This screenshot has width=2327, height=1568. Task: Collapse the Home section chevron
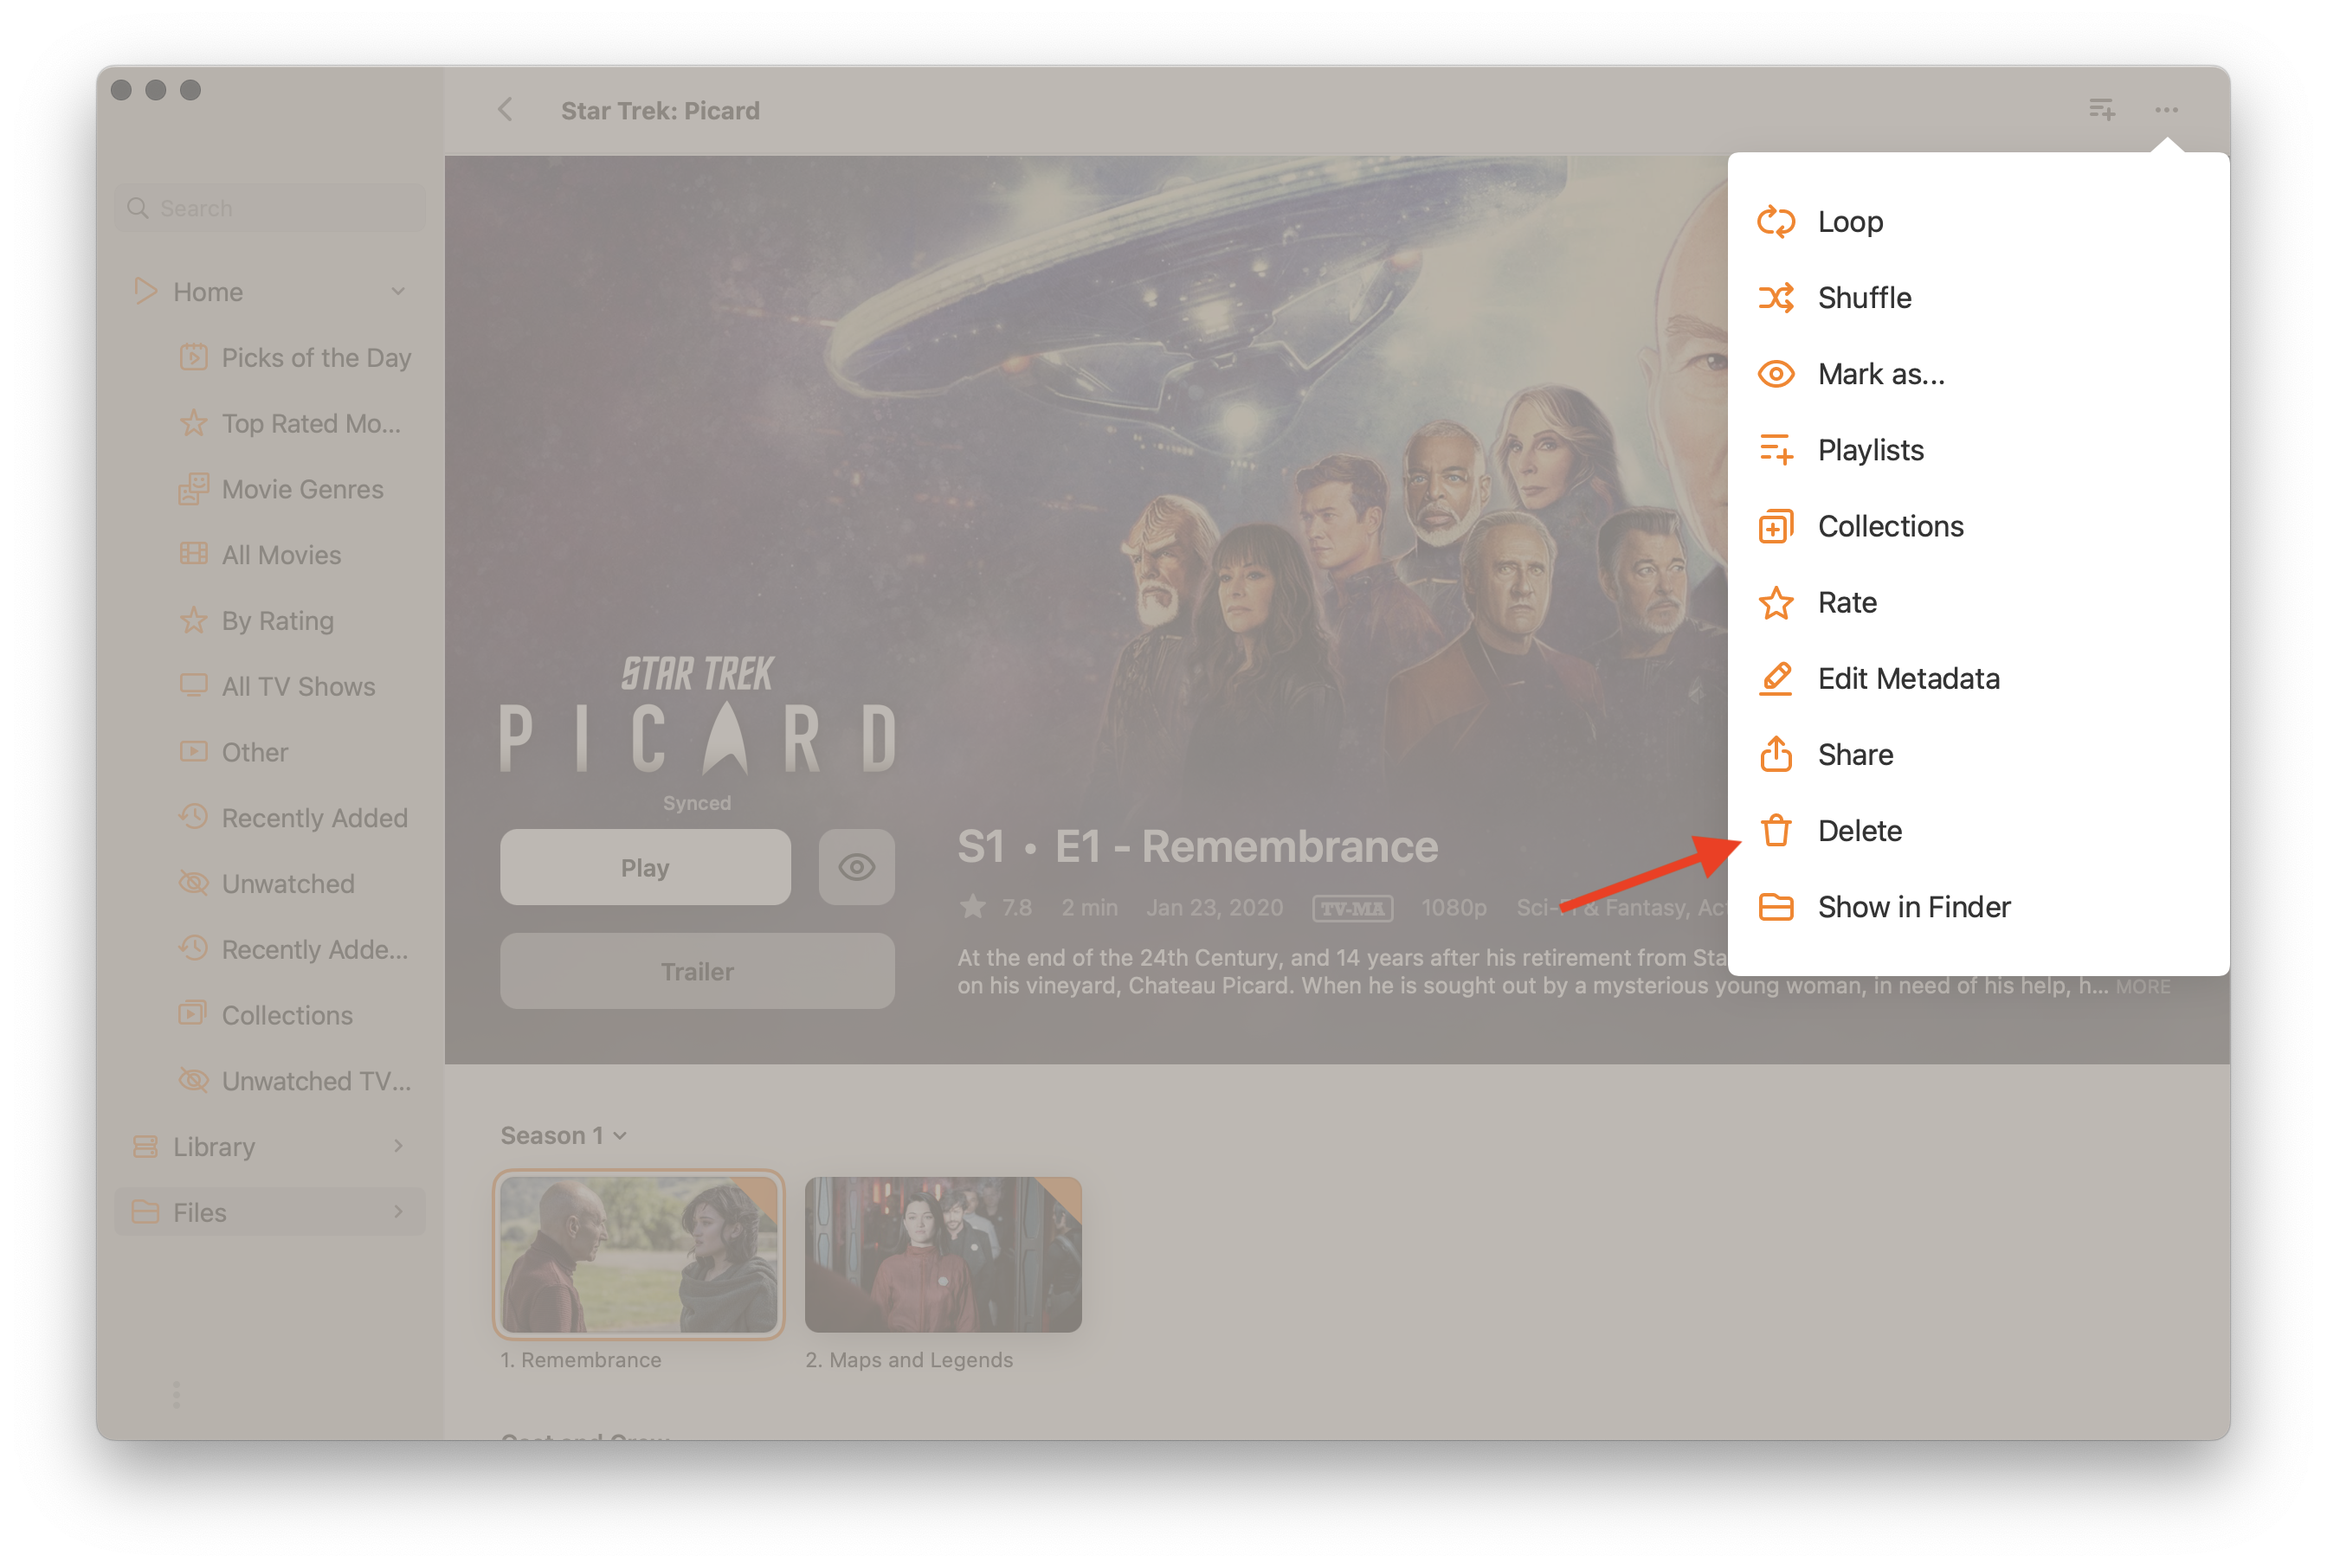point(398,292)
